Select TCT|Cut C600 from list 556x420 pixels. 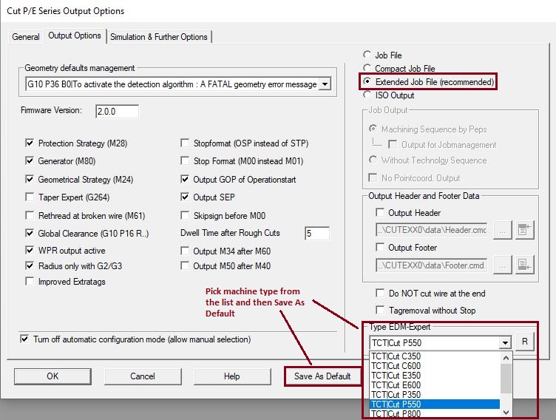435,366
